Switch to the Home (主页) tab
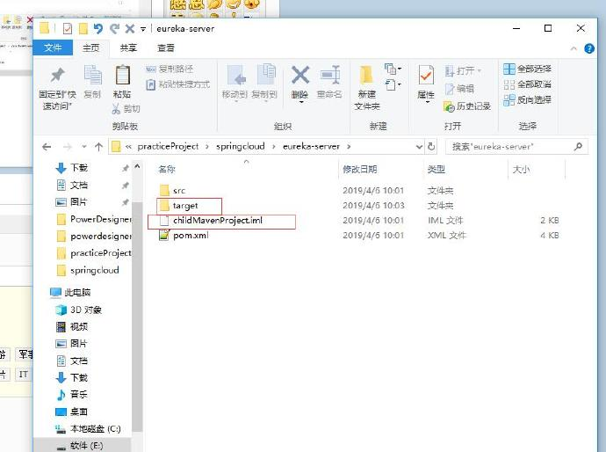 91,47
